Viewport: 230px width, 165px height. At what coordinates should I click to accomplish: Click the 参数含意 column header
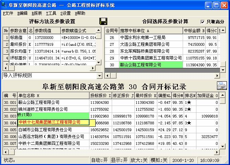pyautogui.click(x=19, y=31)
